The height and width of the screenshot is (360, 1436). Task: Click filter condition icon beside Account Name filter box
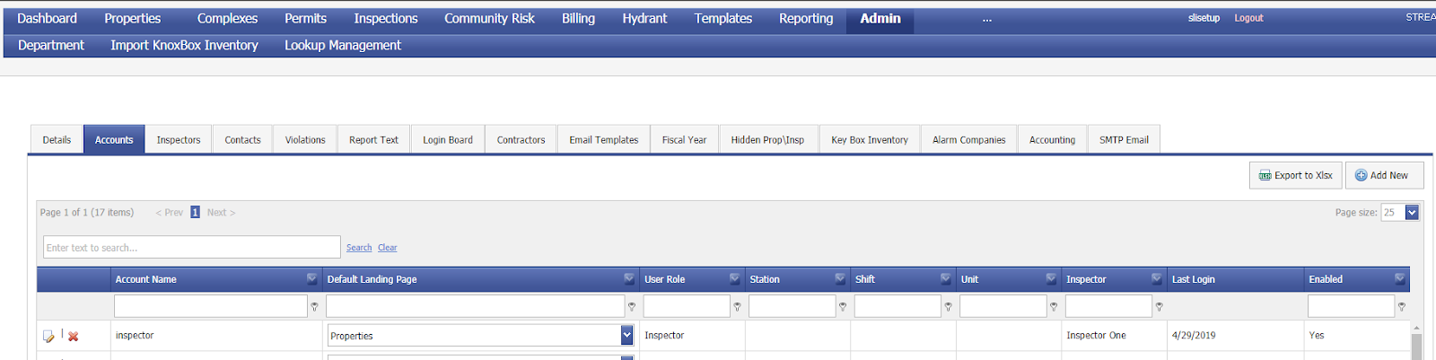point(314,307)
